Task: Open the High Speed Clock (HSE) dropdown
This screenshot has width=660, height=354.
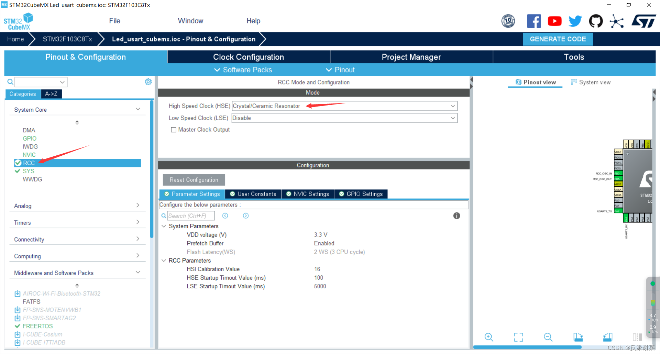Action: point(453,106)
